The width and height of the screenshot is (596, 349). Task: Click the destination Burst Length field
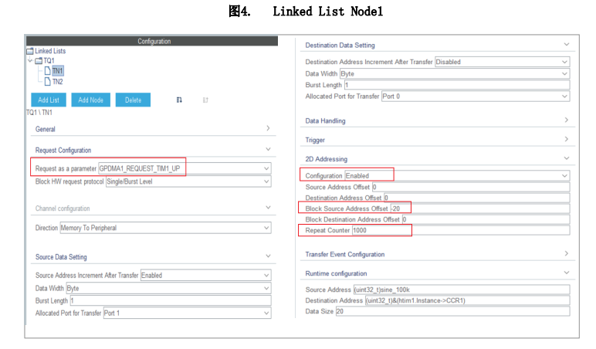(457, 85)
